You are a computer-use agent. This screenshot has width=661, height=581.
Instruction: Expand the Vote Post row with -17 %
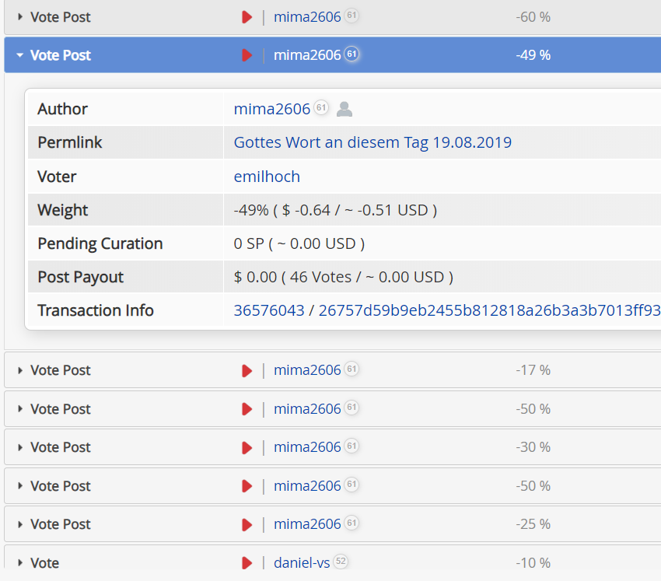pos(19,370)
